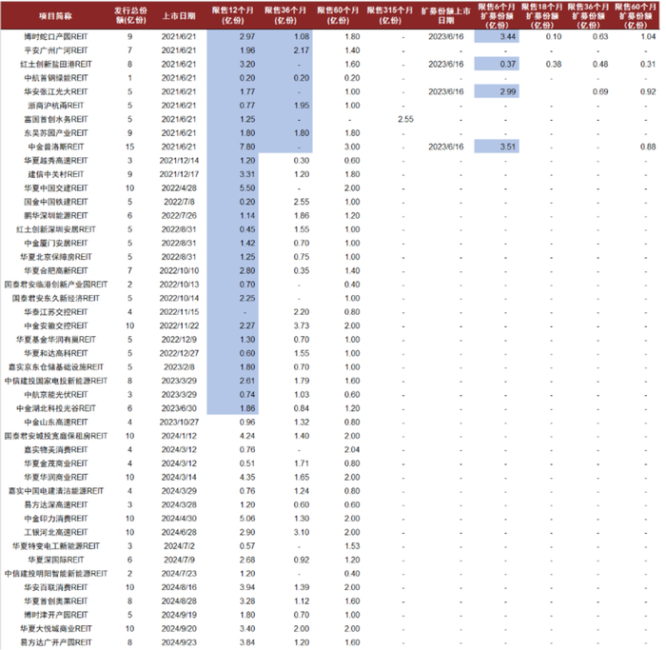Select the 华夏中国交建REIT row name

coord(55,188)
